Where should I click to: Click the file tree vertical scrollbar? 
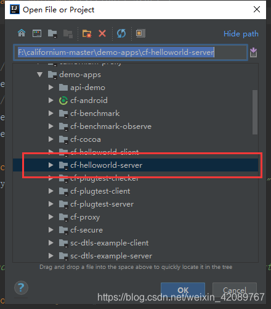pyautogui.click(x=255, y=112)
